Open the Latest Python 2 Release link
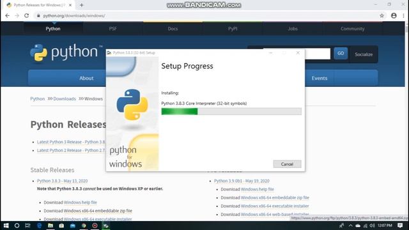 pos(72,150)
